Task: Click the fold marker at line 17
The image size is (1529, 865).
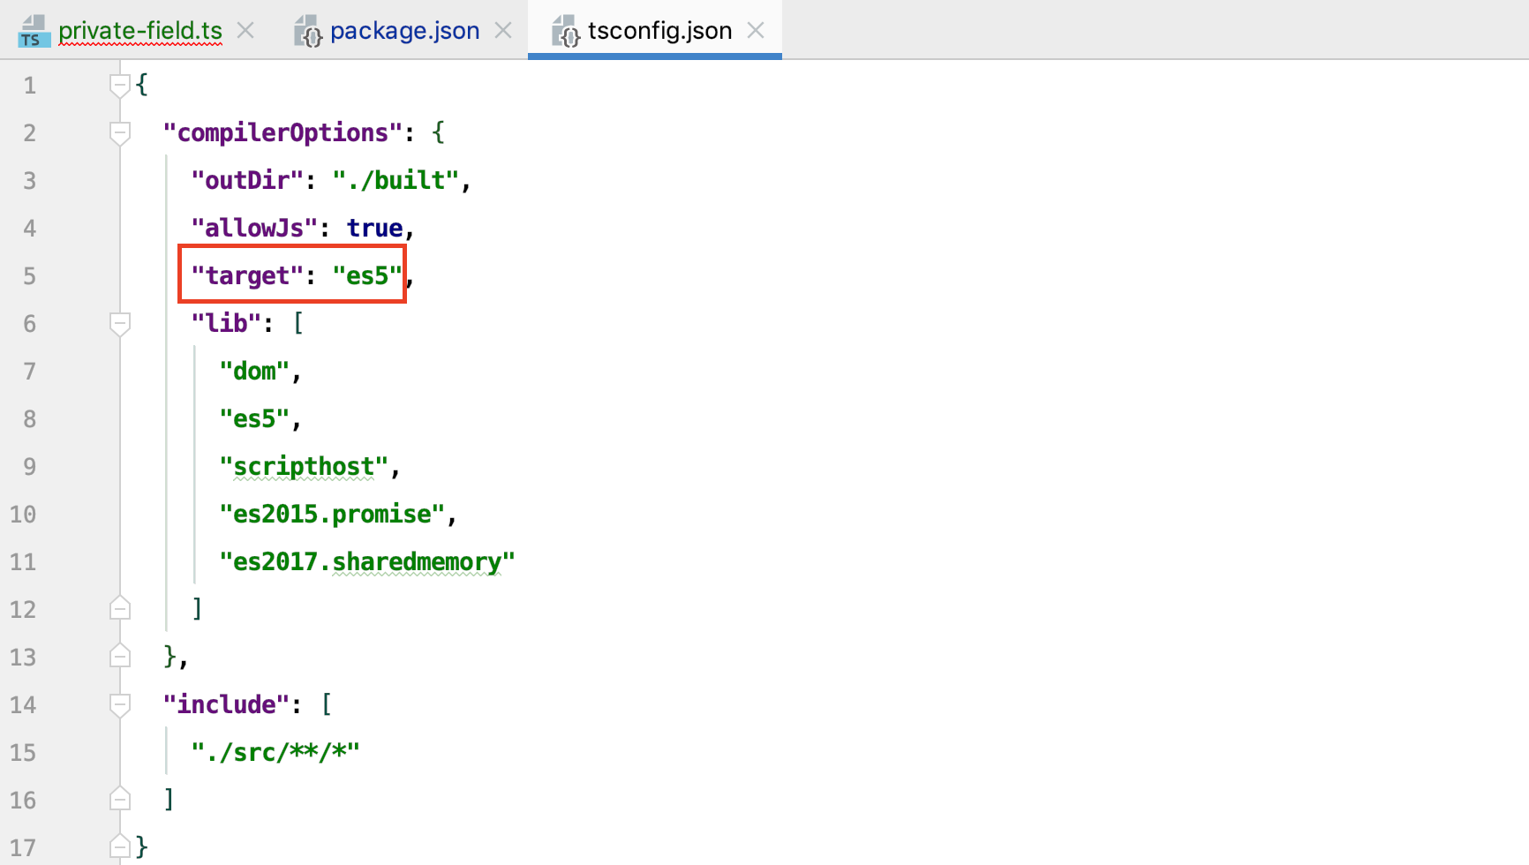Action: 120,846
